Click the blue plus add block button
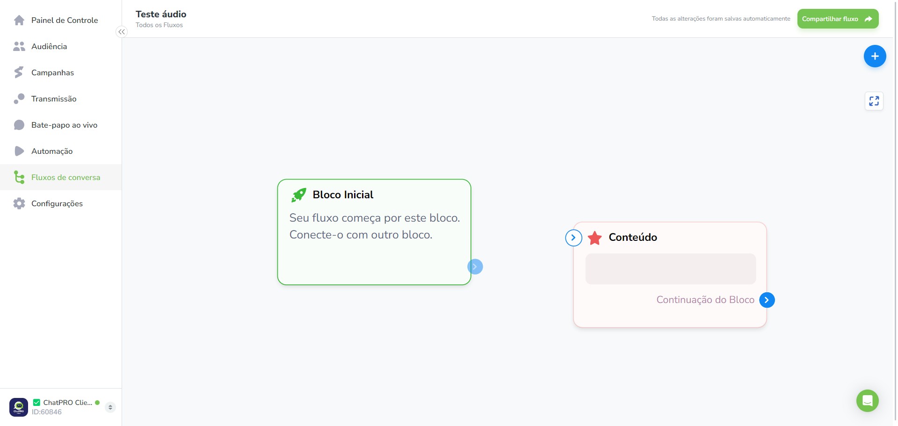898x426 pixels. click(875, 56)
